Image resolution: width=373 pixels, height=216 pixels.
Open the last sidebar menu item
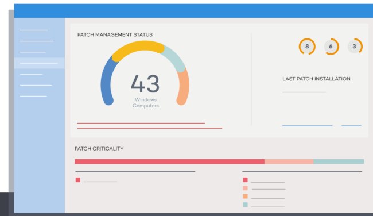[33, 96]
